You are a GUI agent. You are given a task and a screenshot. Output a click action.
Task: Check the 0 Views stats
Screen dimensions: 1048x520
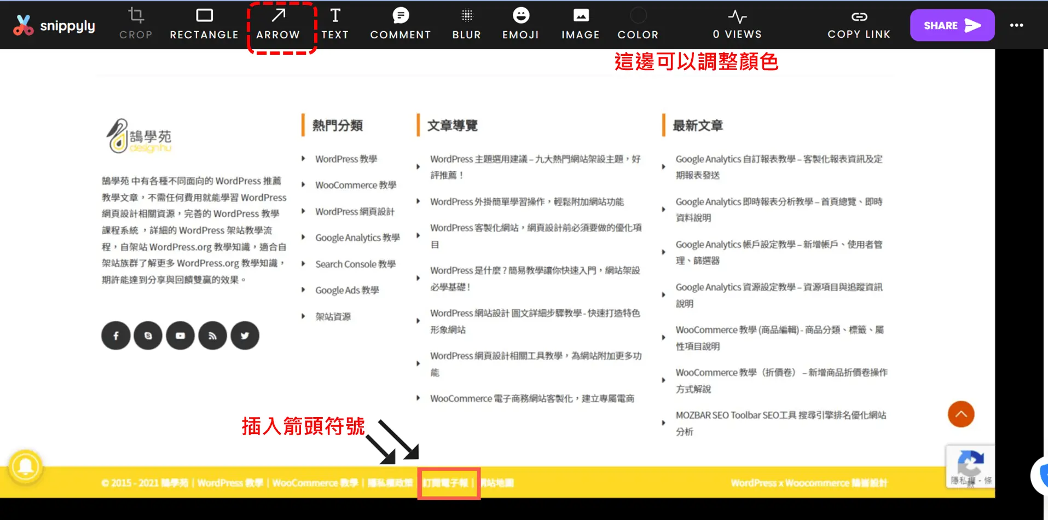[x=737, y=24]
